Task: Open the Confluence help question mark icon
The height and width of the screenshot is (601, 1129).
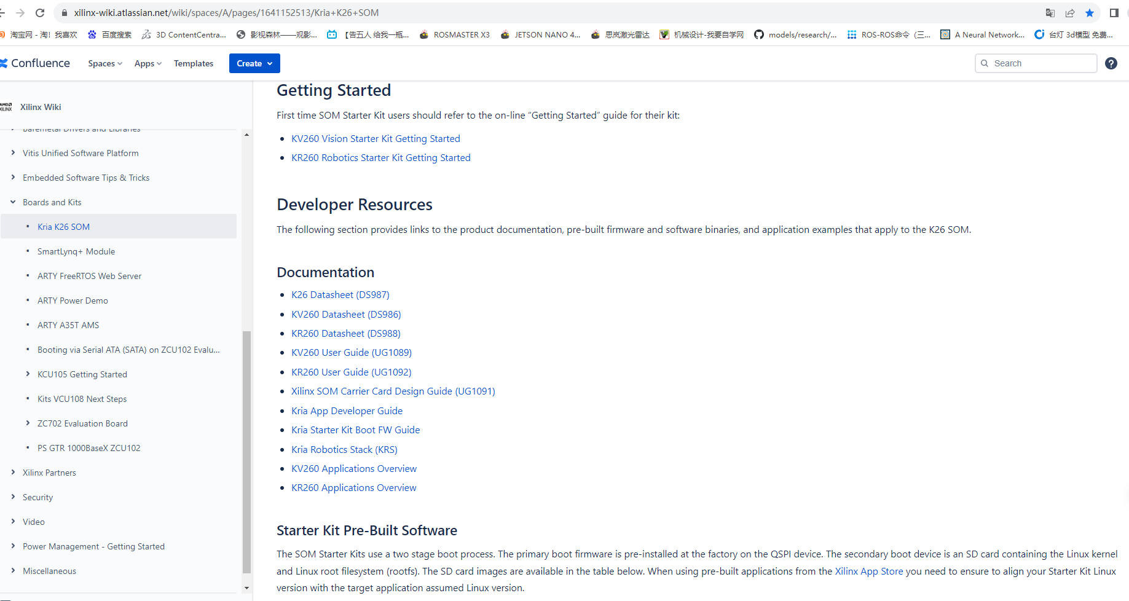Action: tap(1111, 63)
